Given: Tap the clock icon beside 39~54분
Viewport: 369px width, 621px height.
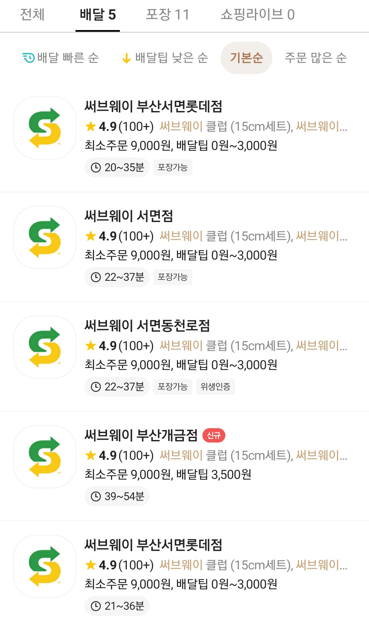Looking at the screenshot, I should pos(96,496).
